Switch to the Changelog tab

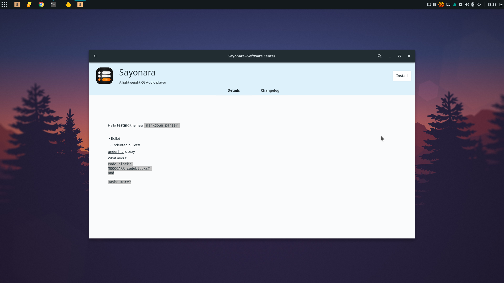pos(270,90)
